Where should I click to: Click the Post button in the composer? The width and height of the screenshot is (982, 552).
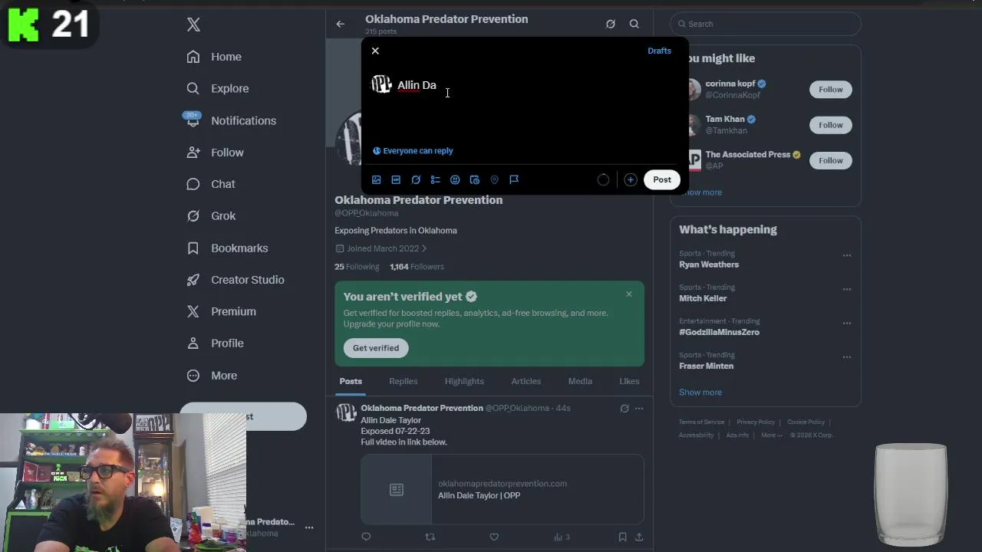(662, 179)
